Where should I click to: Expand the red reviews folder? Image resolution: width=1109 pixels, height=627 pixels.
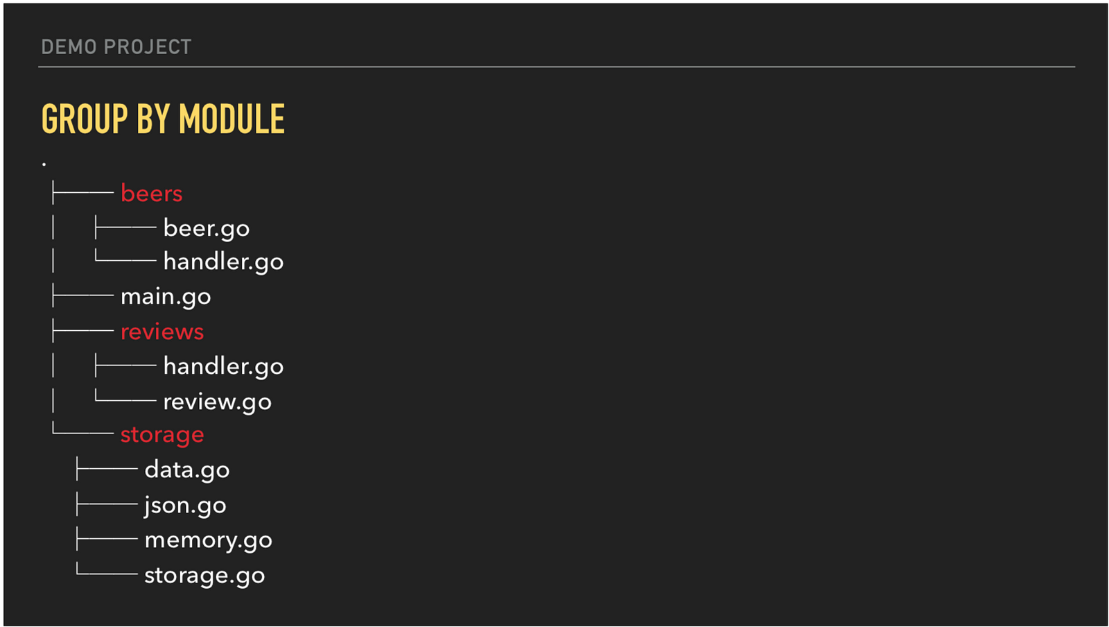pyautogui.click(x=162, y=332)
